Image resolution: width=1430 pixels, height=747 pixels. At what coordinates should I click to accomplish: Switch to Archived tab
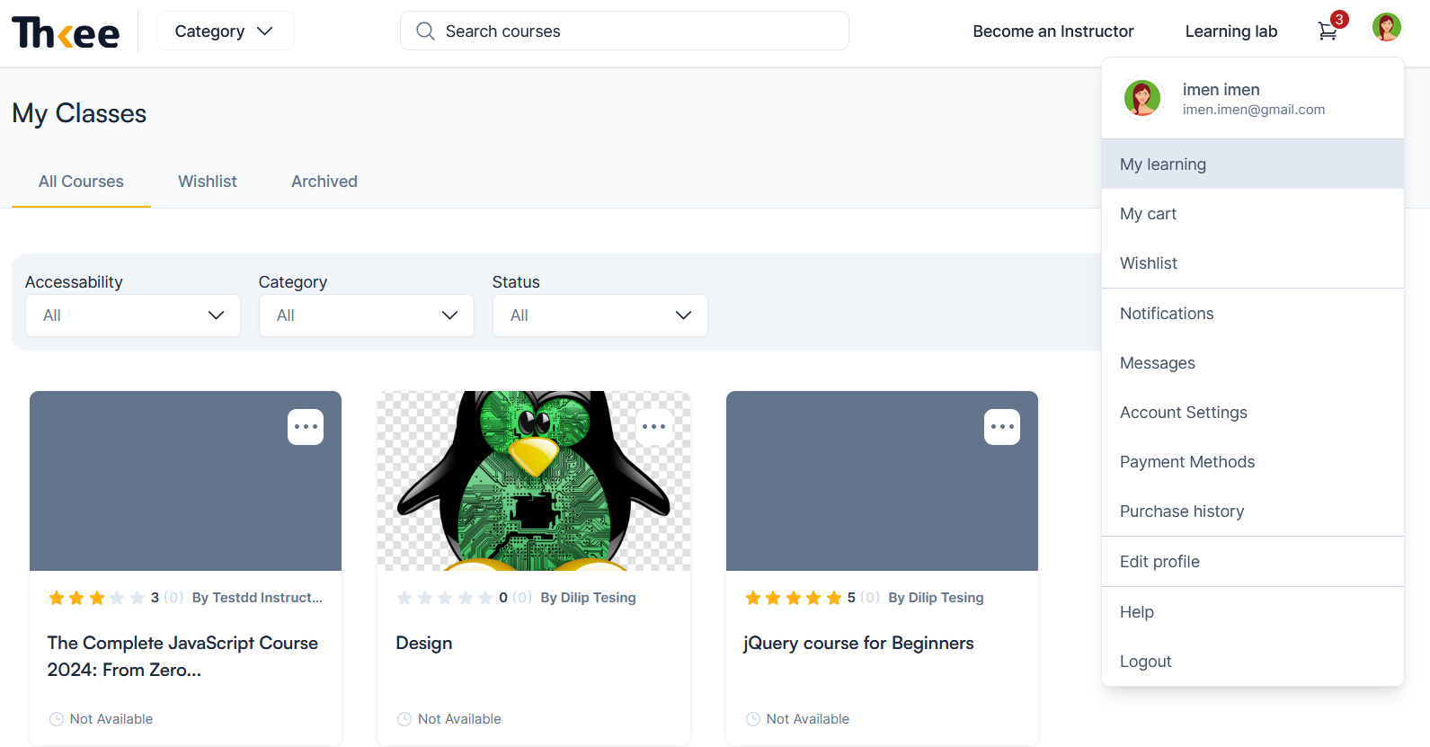pyautogui.click(x=324, y=182)
